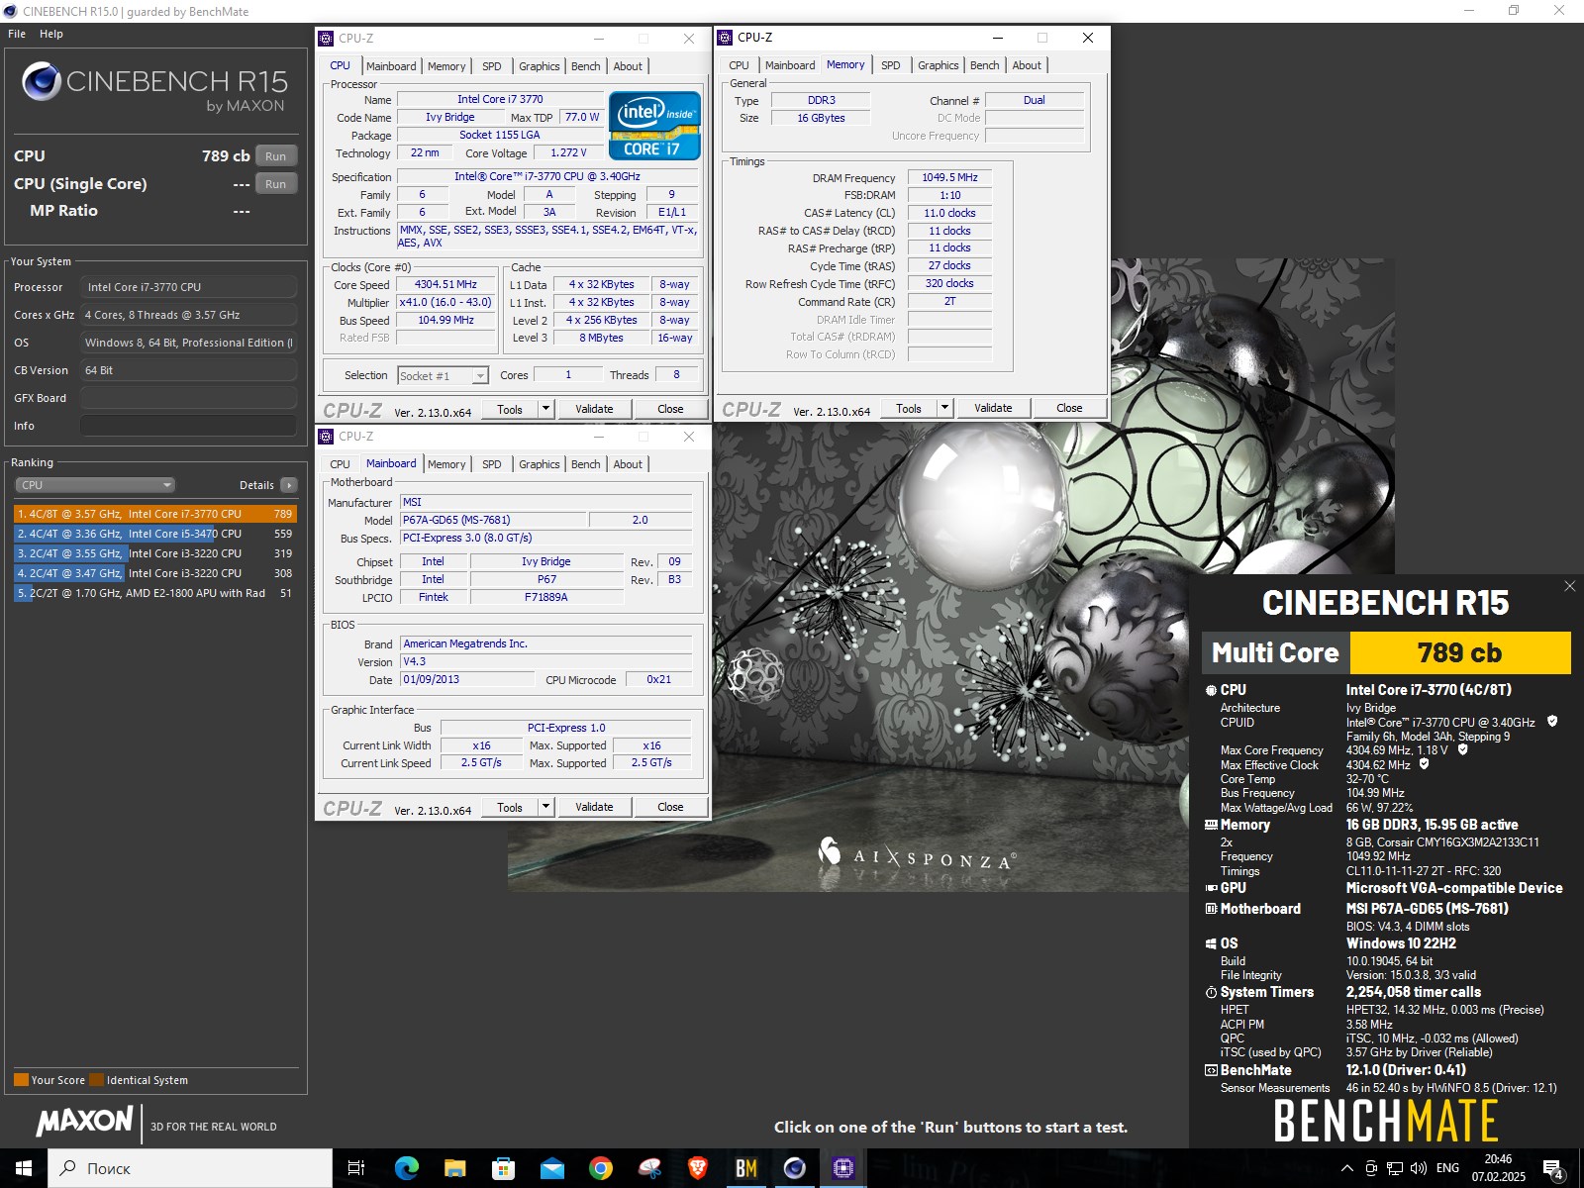Switch to Bench tab in CPU-Z CPU window

586,66
